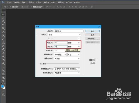Viewport: 139px width, 103px height.
Task: Open the auto-select target dropdown in options bar
Action: (x=24, y=7)
